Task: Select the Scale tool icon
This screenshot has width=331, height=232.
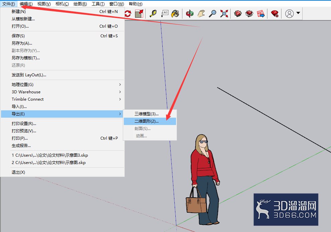Action: tap(139, 14)
